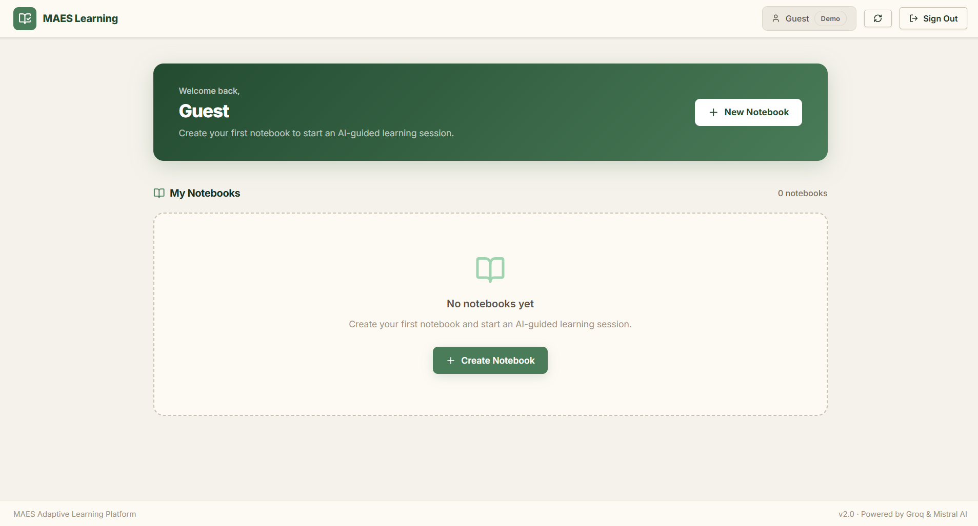Click the 0 notebooks counter

tap(803, 193)
